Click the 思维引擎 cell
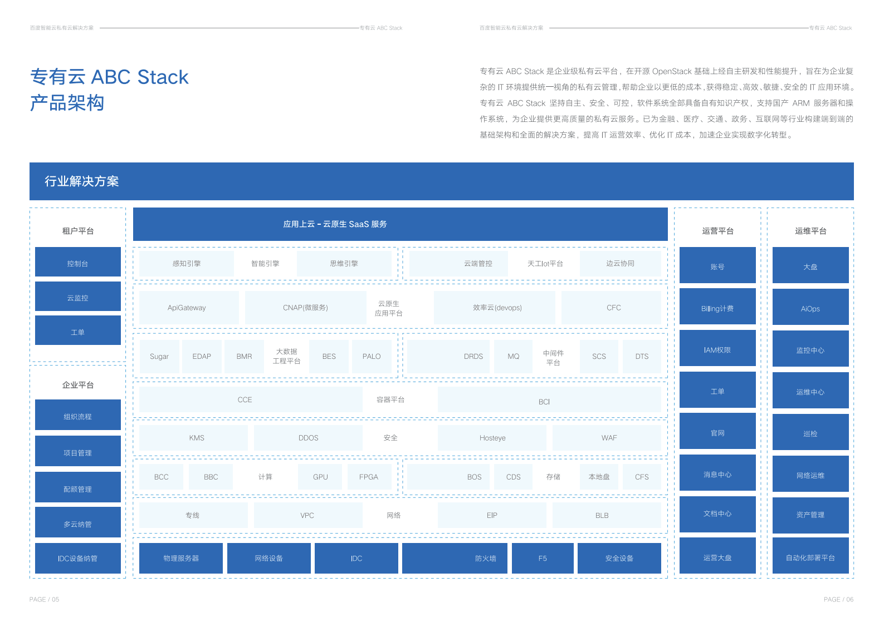The width and height of the screenshot is (884, 627). (344, 264)
